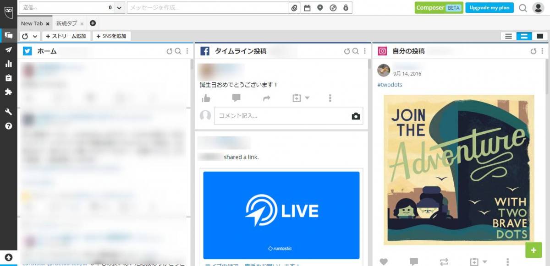This screenshot has height=266, width=550.
Task: Switch to solid-block comfortable stream view
Action: tap(540, 36)
